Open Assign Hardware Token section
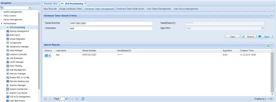This screenshot has width=276, height=102. click(71, 9)
